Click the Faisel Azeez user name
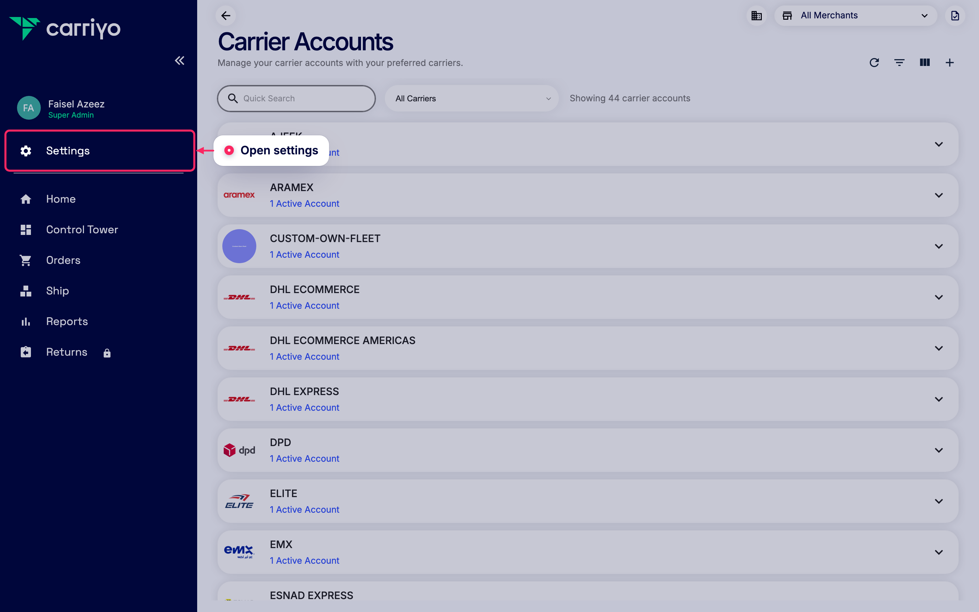Viewport: 979px width, 612px height. pos(76,104)
